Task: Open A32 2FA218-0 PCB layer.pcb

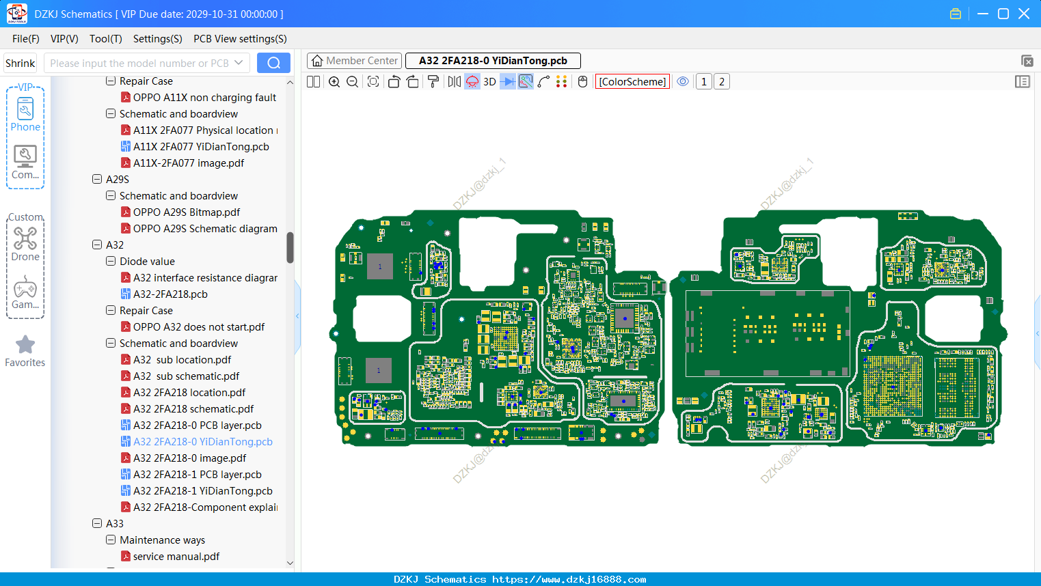Action: pyautogui.click(x=198, y=425)
